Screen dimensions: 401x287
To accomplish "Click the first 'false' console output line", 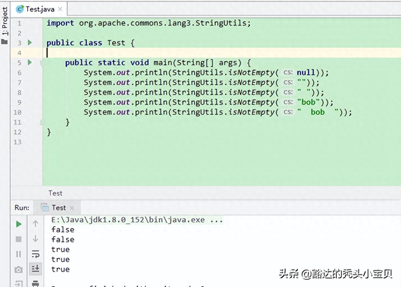I will (x=63, y=230).
